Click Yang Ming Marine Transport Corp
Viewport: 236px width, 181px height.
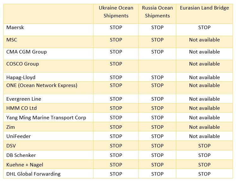click(46, 118)
